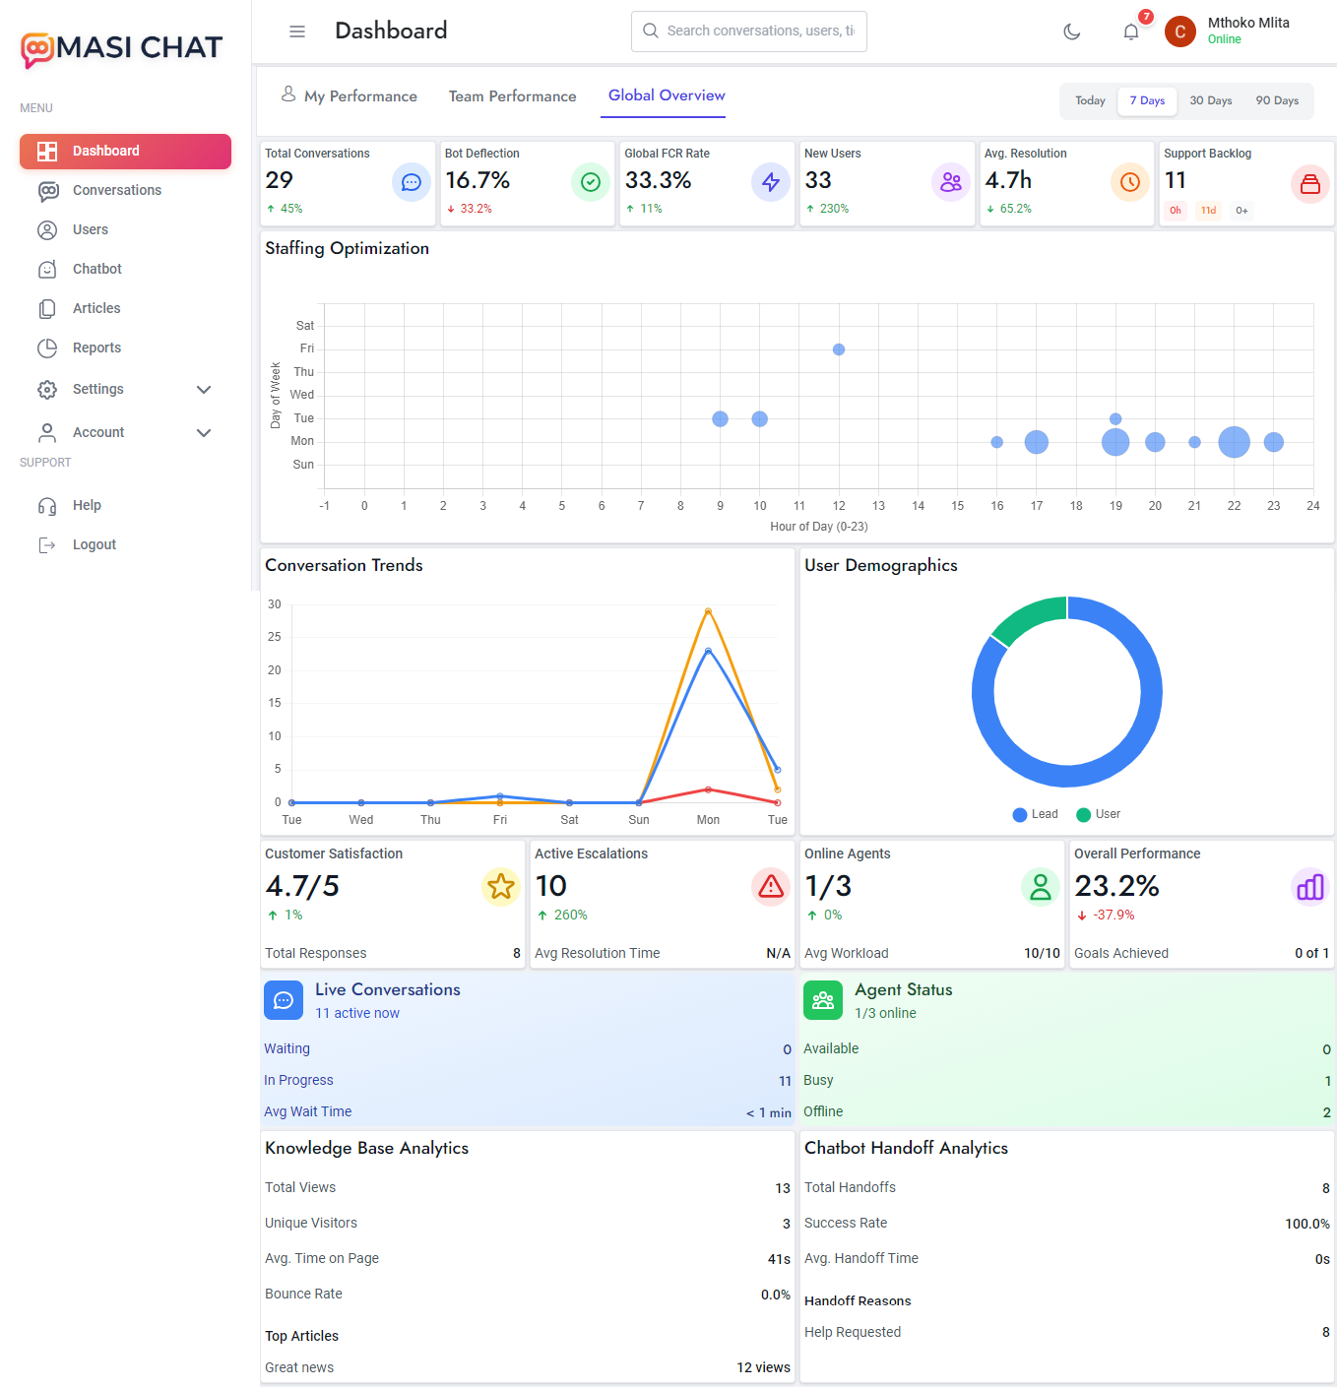Switch to My Performance tab
The image size is (1337, 1390).
[x=350, y=96]
